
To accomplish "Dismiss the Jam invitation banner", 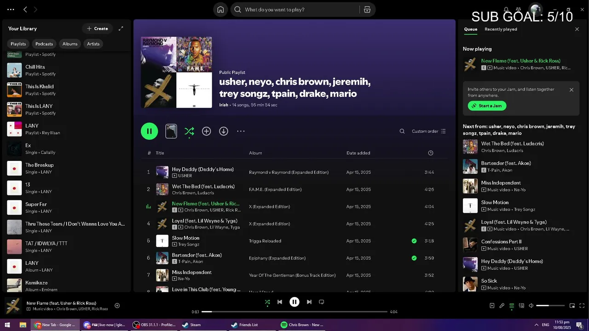I will (572, 90).
